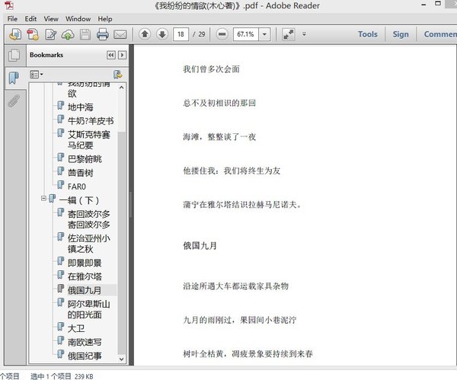Open the 67.1% zoom level dropdown
Image resolution: width=457 pixels, height=380 pixels.
(x=267, y=34)
